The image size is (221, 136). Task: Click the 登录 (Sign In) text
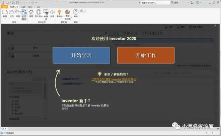point(176,3)
